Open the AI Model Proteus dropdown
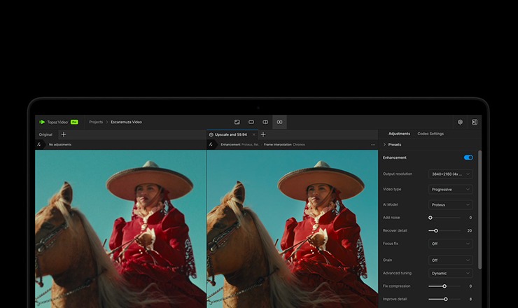The width and height of the screenshot is (518, 308). 450,205
